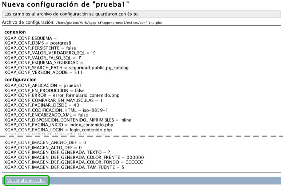Screen dimensions: 283x186
Task: Click the 'Volver al generador' link
Action: click(x=26, y=181)
